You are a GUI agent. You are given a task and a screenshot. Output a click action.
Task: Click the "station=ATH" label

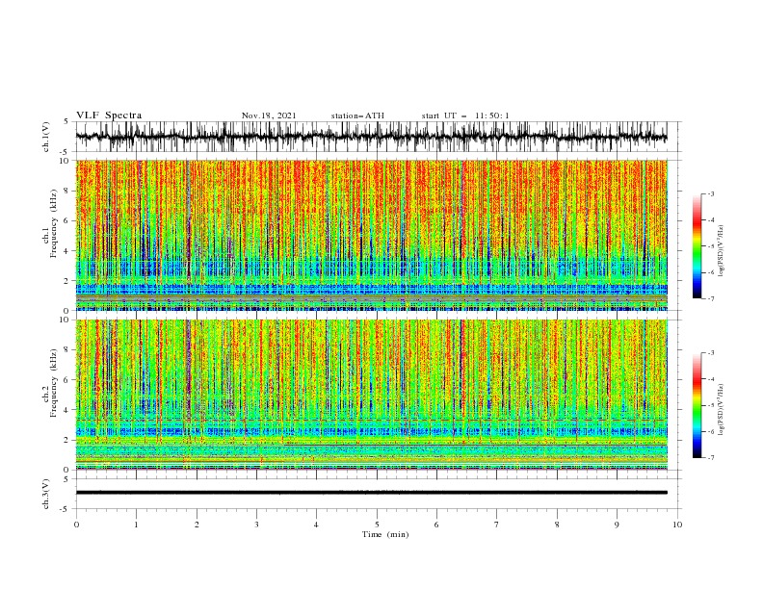pos(357,115)
